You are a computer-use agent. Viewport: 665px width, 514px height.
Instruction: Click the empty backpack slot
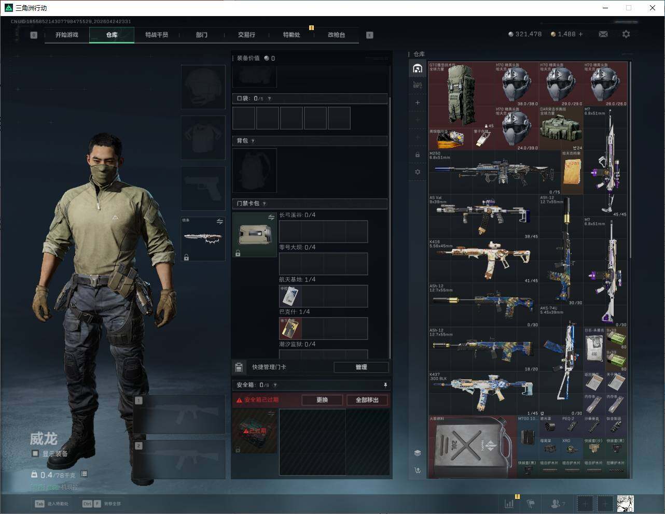[x=255, y=170]
